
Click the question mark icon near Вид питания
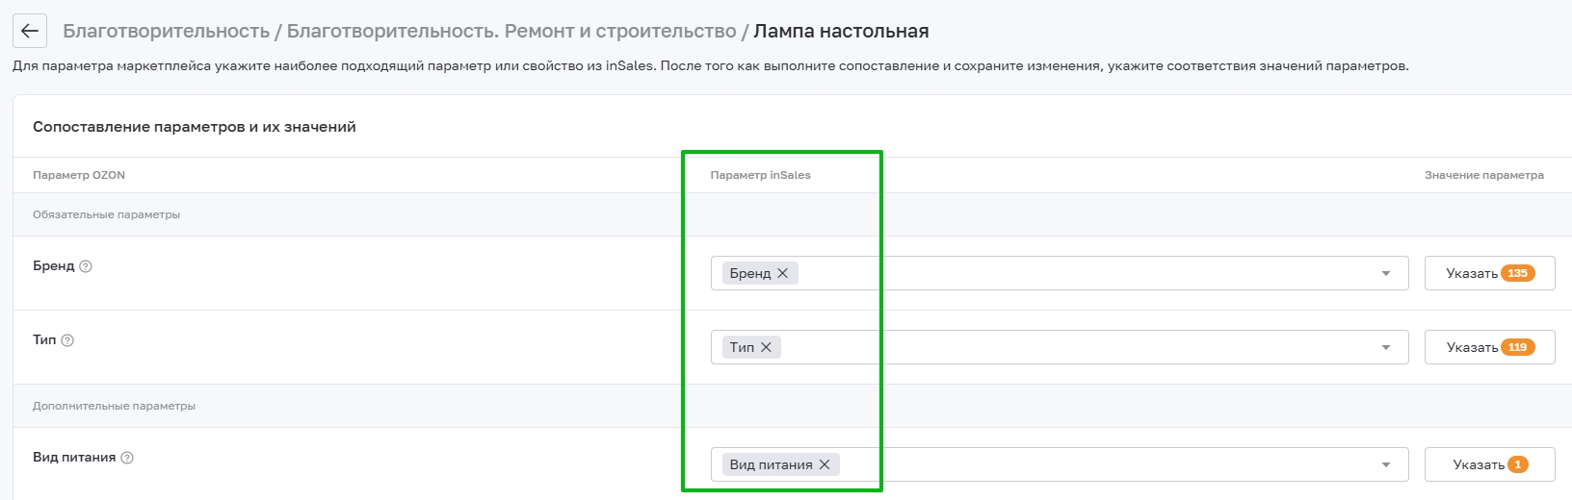127,458
